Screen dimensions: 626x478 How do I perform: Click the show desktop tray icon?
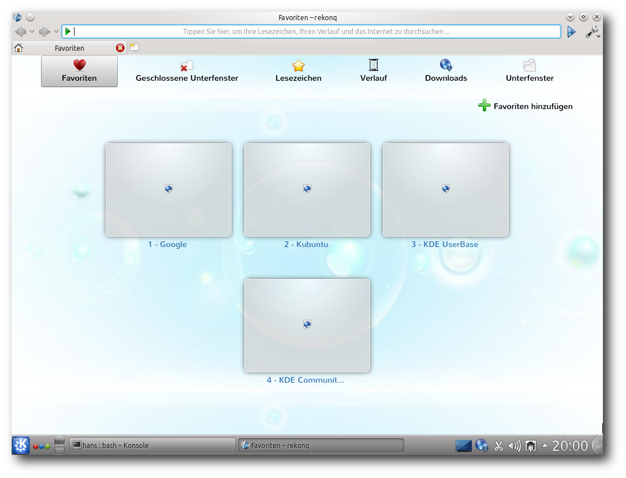point(464,445)
